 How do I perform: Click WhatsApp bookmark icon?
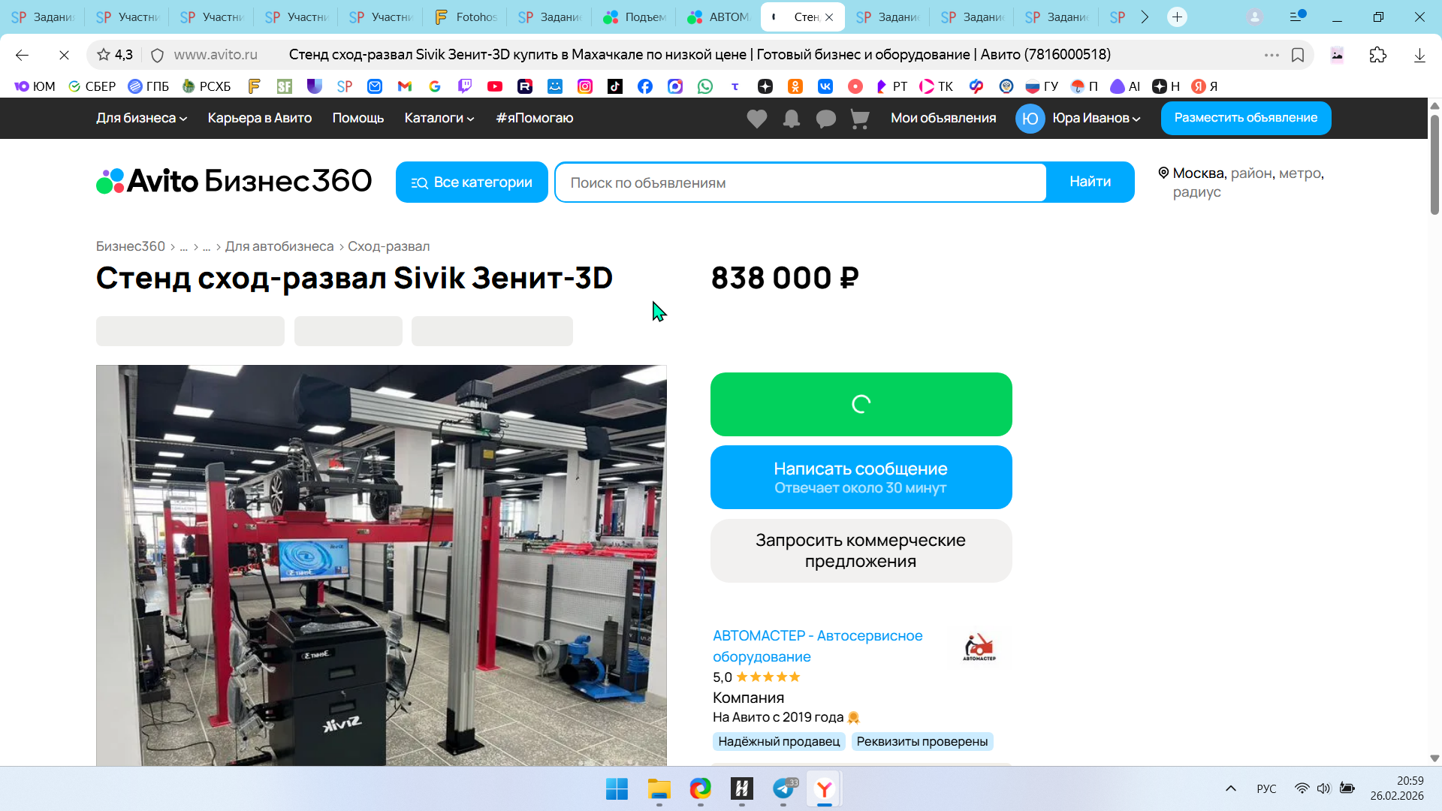[704, 86]
